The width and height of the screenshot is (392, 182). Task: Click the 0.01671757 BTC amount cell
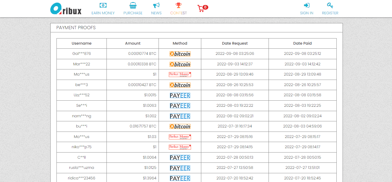coord(143,126)
